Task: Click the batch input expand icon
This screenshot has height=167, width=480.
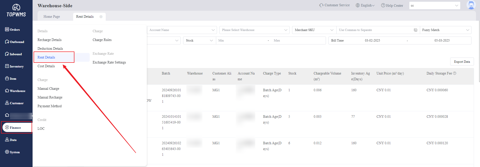Action: pyautogui.click(x=416, y=30)
